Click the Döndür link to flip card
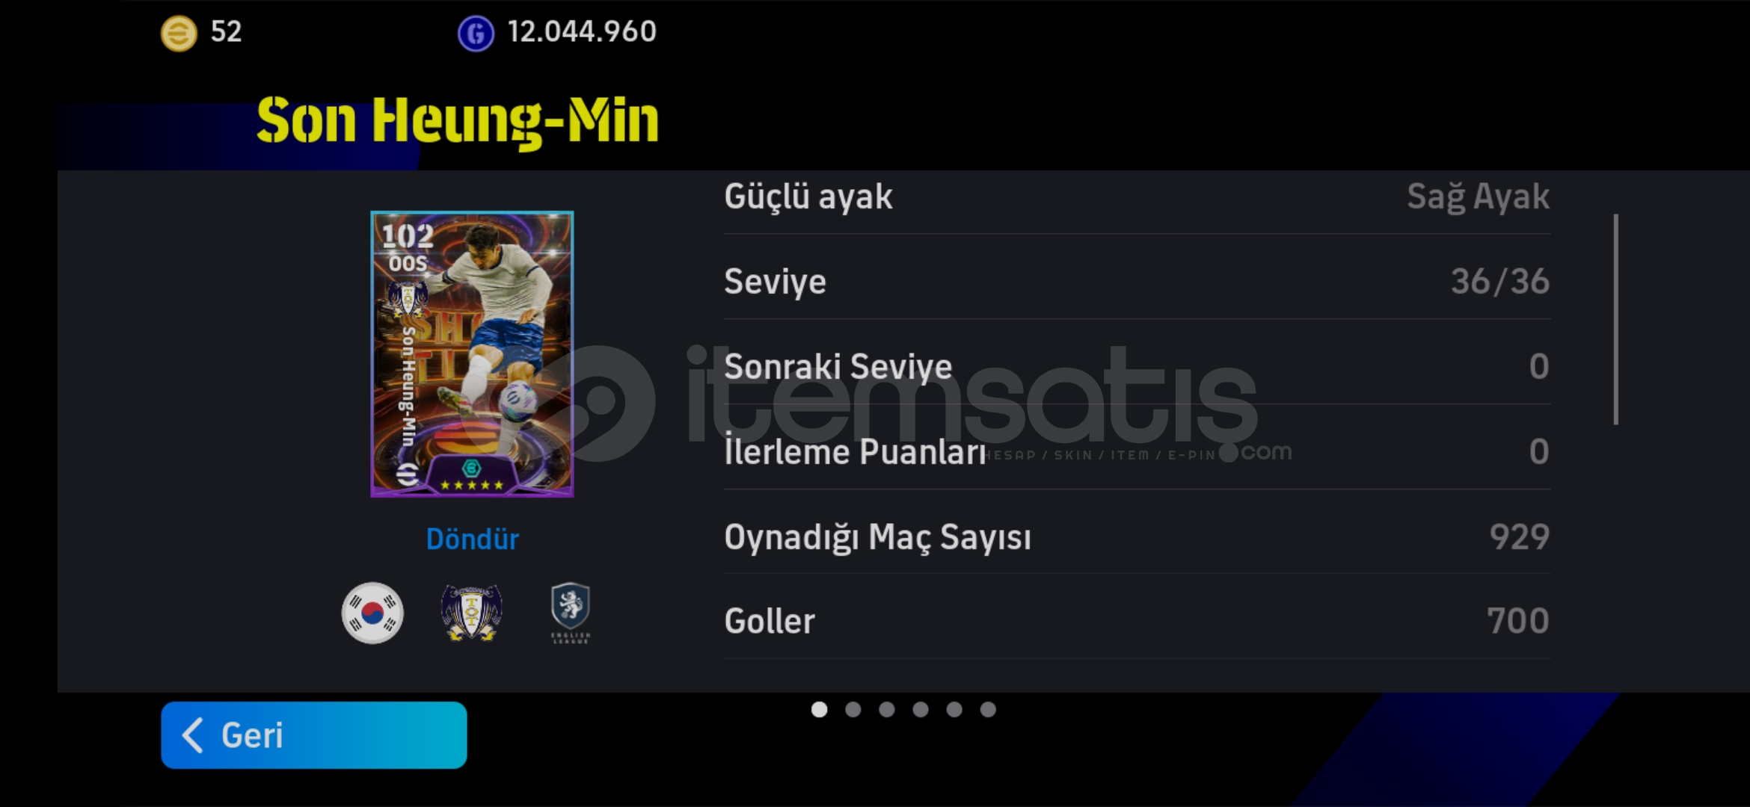 (x=472, y=539)
